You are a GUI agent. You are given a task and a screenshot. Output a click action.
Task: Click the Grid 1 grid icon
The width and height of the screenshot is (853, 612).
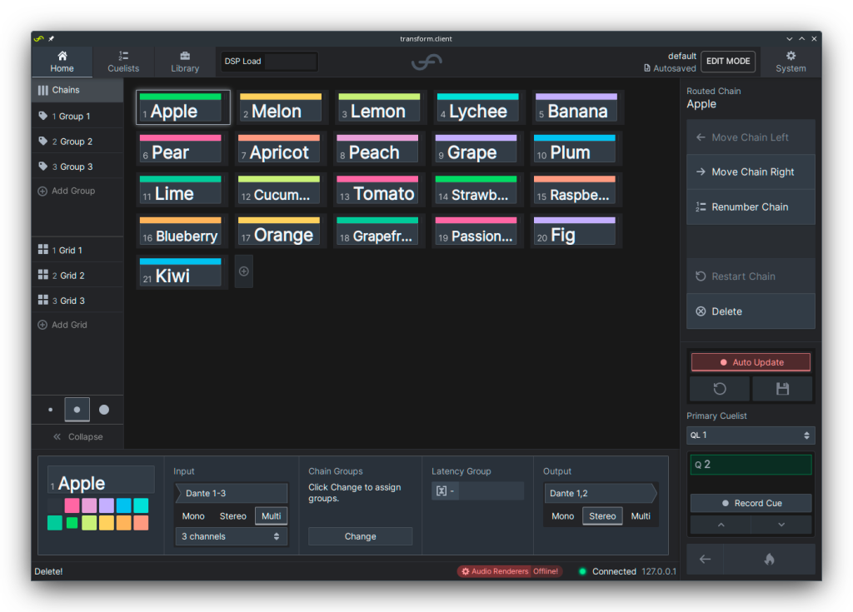click(43, 250)
